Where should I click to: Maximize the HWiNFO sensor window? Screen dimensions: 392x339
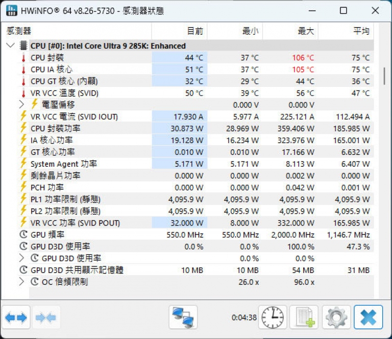(x=343, y=11)
